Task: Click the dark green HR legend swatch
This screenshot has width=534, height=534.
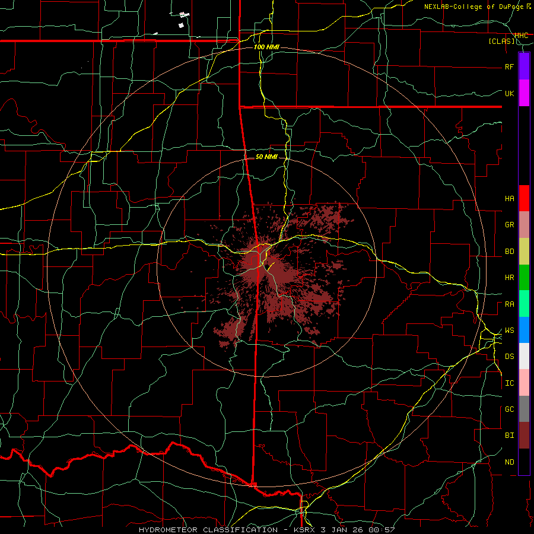Action: coord(524,278)
